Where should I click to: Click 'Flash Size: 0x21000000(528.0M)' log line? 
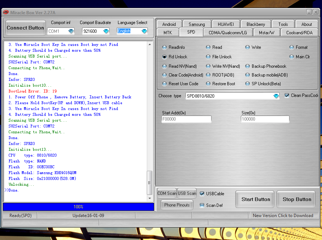(42, 178)
